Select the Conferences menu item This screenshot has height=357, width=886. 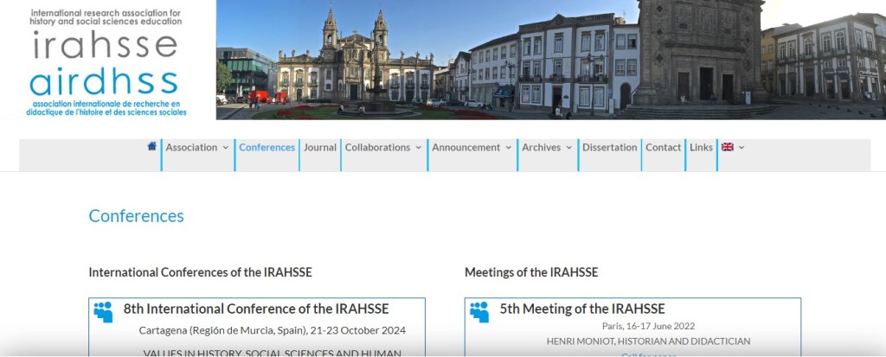tap(266, 148)
